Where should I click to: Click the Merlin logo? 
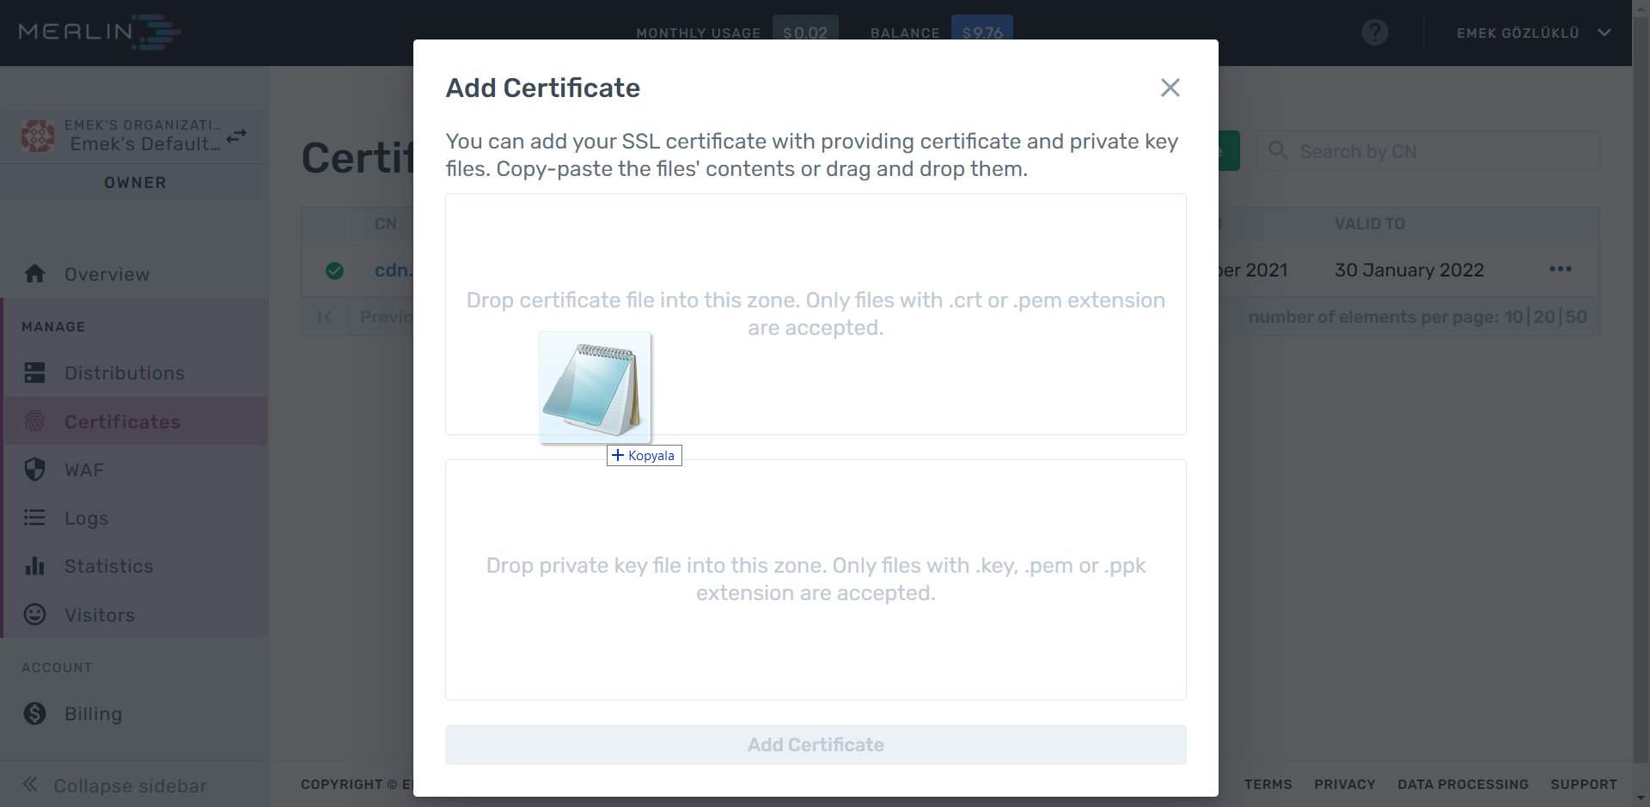(99, 32)
